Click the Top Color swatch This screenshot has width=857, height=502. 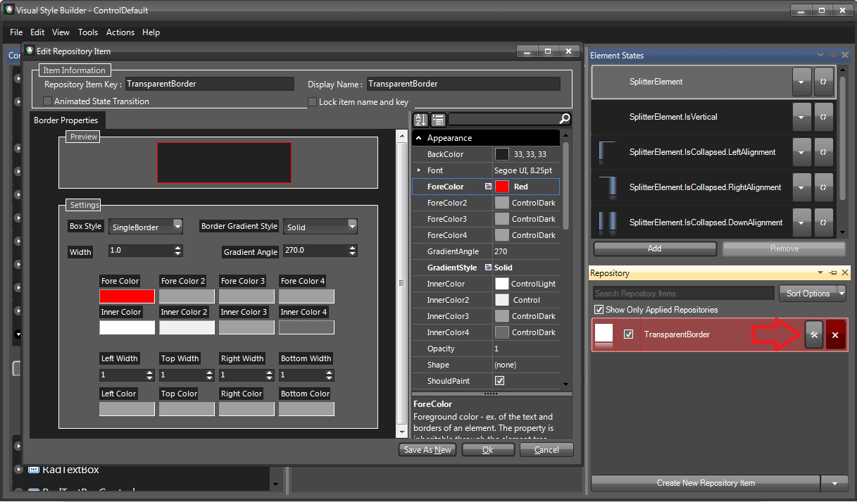(187, 409)
